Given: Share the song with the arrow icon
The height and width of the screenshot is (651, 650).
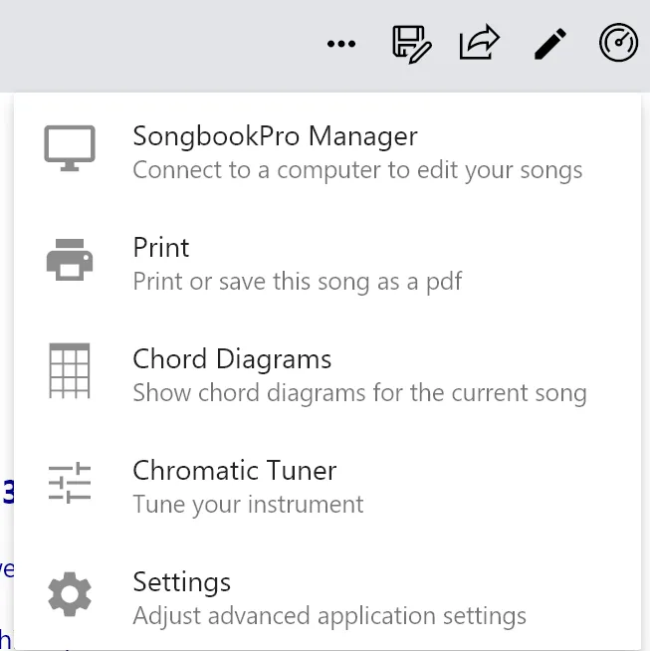Looking at the screenshot, I should (480, 43).
